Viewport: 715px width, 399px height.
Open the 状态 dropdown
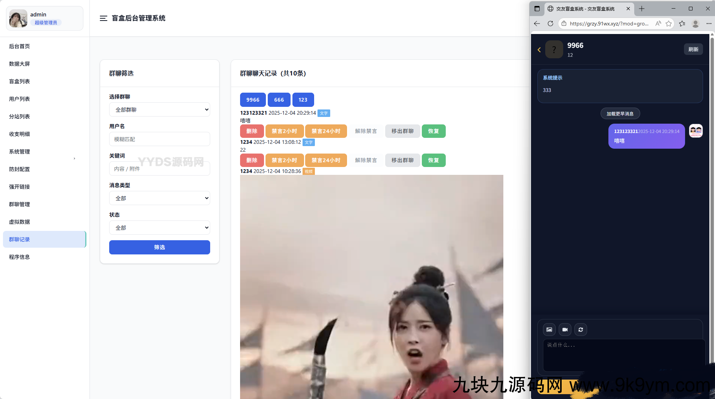159,228
